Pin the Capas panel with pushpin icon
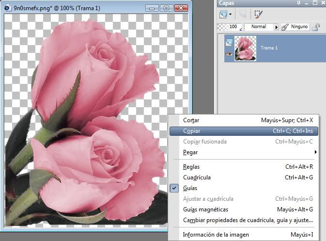Image resolution: width=326 pixels, height=241 pixels. [x=298, y=3]
